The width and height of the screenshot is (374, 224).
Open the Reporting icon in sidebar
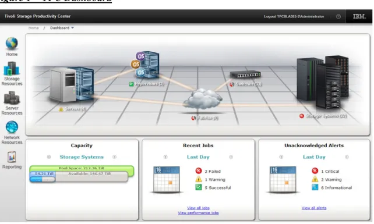coord(12,157)
